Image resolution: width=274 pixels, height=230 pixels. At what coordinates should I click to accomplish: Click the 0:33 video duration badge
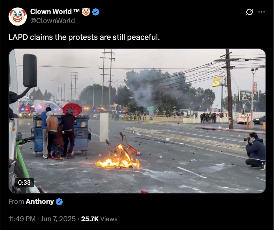pos(24,183)
